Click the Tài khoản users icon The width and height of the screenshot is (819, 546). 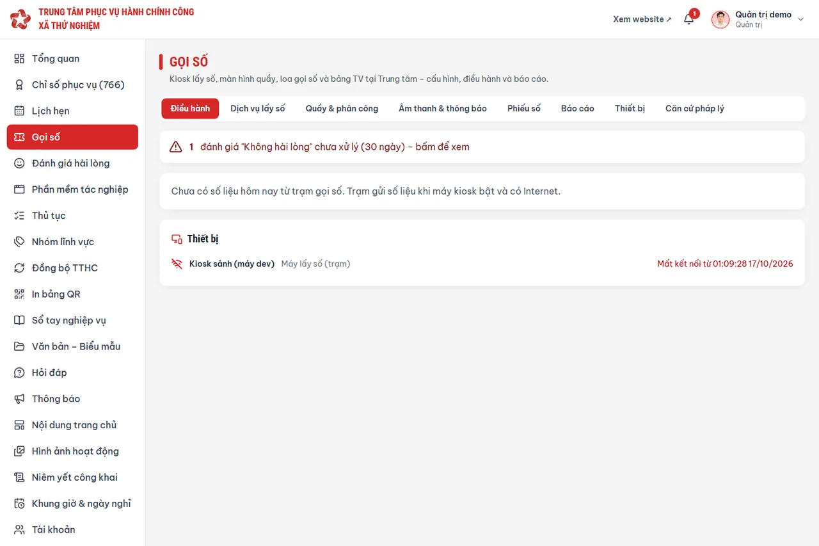[19, 530]
